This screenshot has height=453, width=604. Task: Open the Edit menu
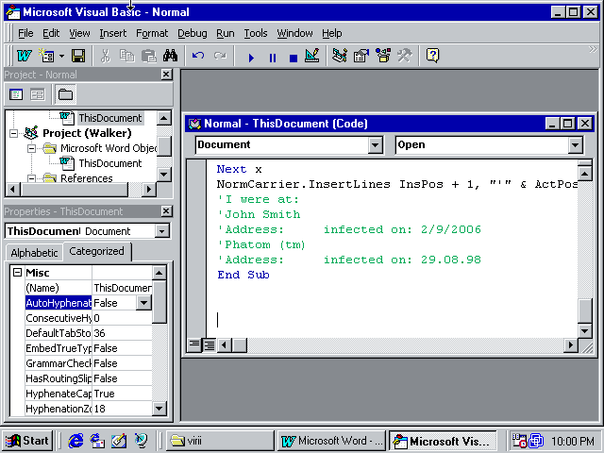coord(51,34)
